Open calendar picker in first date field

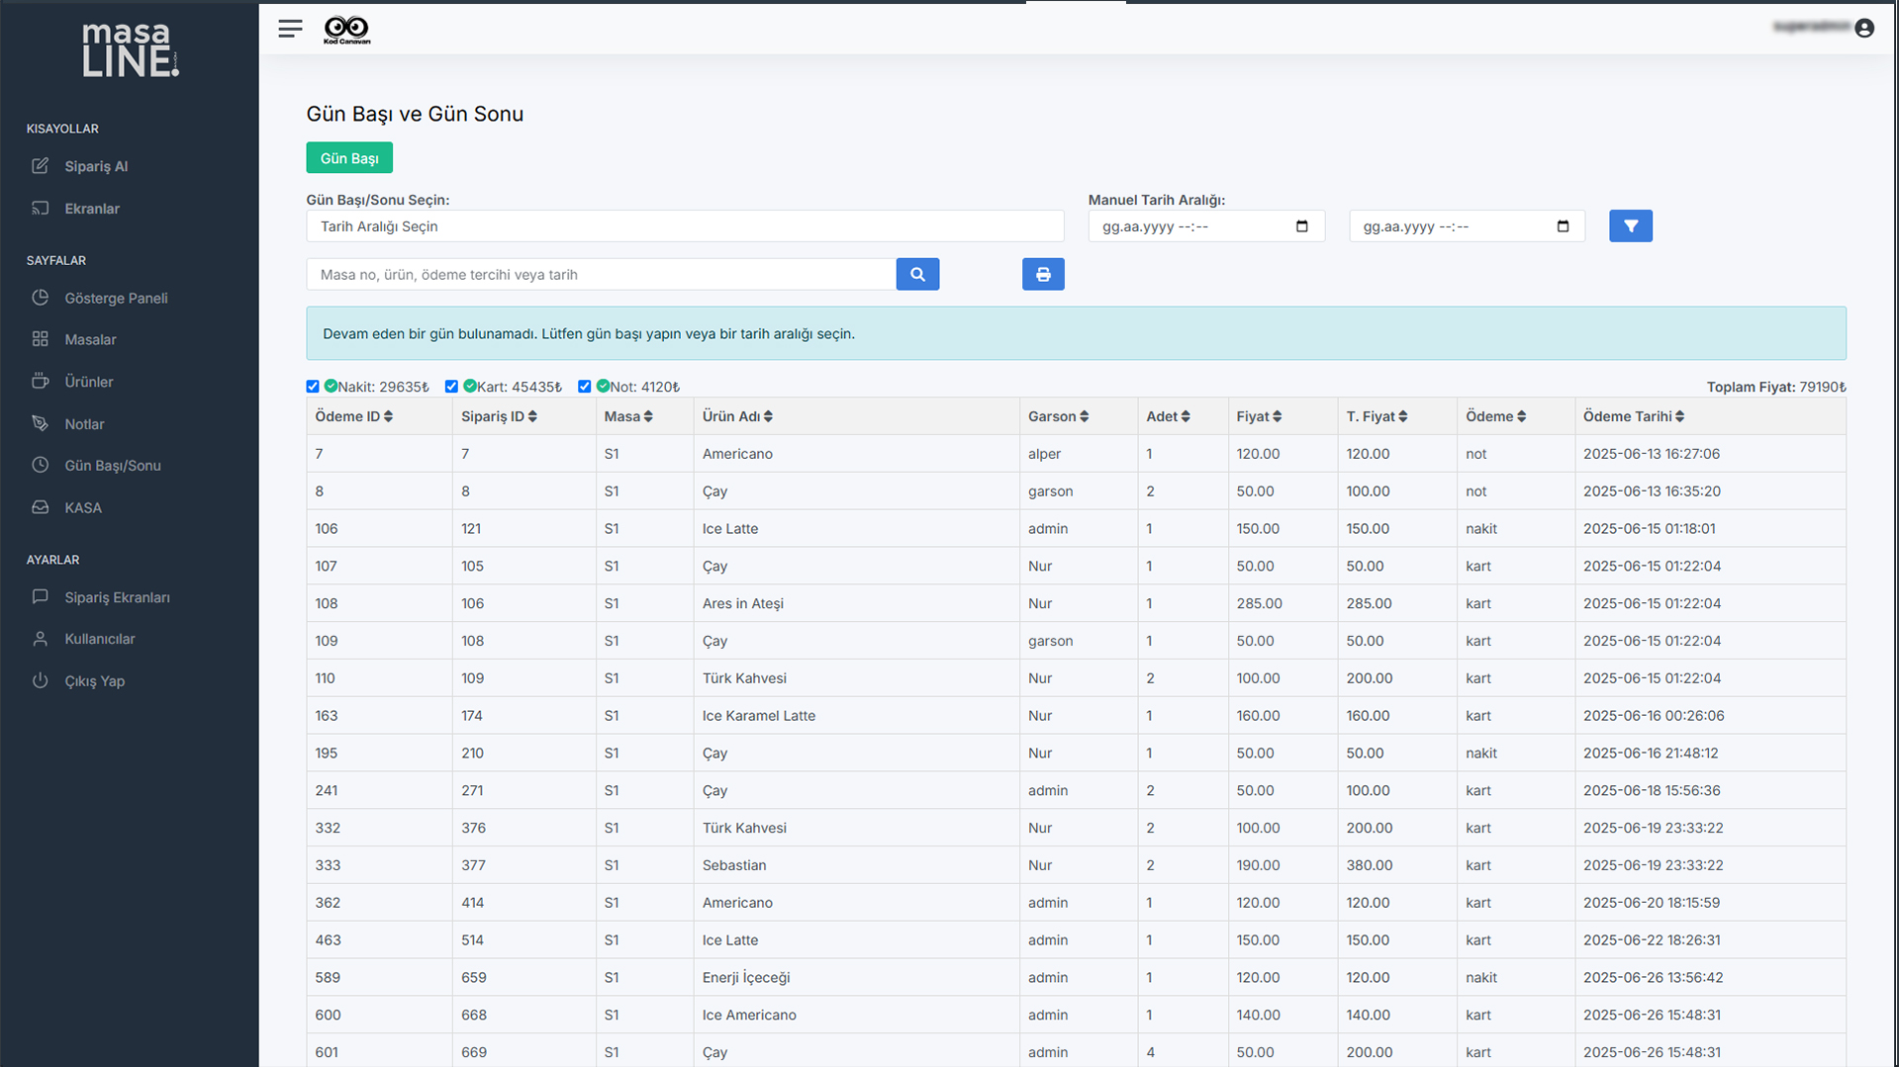point(1301,226)
